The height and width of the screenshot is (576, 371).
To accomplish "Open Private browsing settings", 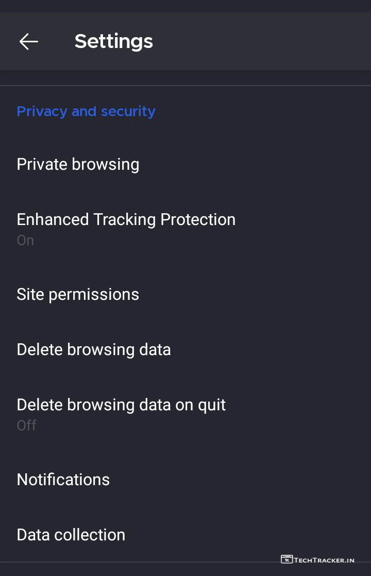I will [x=78, y=164].
